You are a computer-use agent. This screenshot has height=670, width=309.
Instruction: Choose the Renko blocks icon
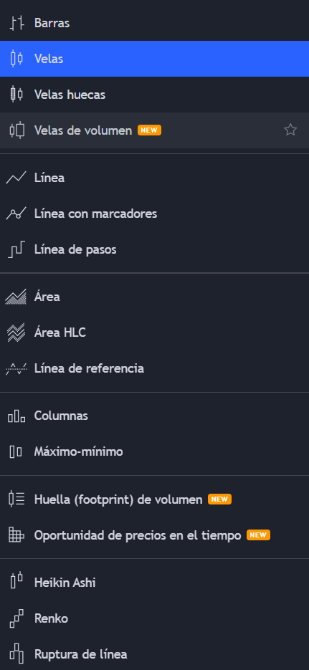(16, 618)
